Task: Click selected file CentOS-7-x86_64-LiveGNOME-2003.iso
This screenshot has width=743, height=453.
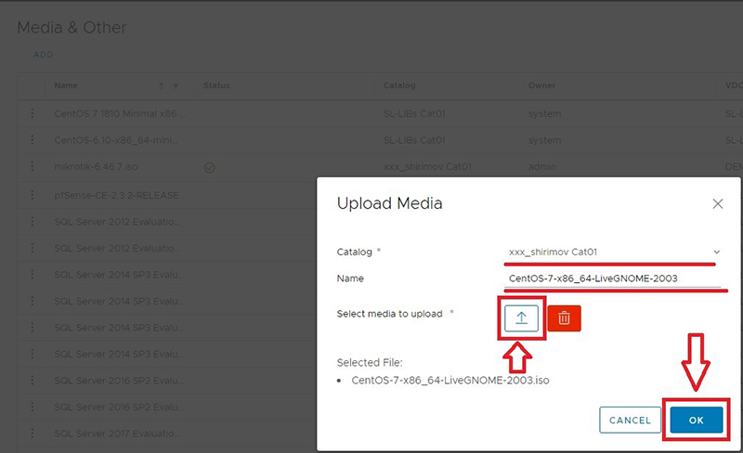Action: tap(450, 380)
